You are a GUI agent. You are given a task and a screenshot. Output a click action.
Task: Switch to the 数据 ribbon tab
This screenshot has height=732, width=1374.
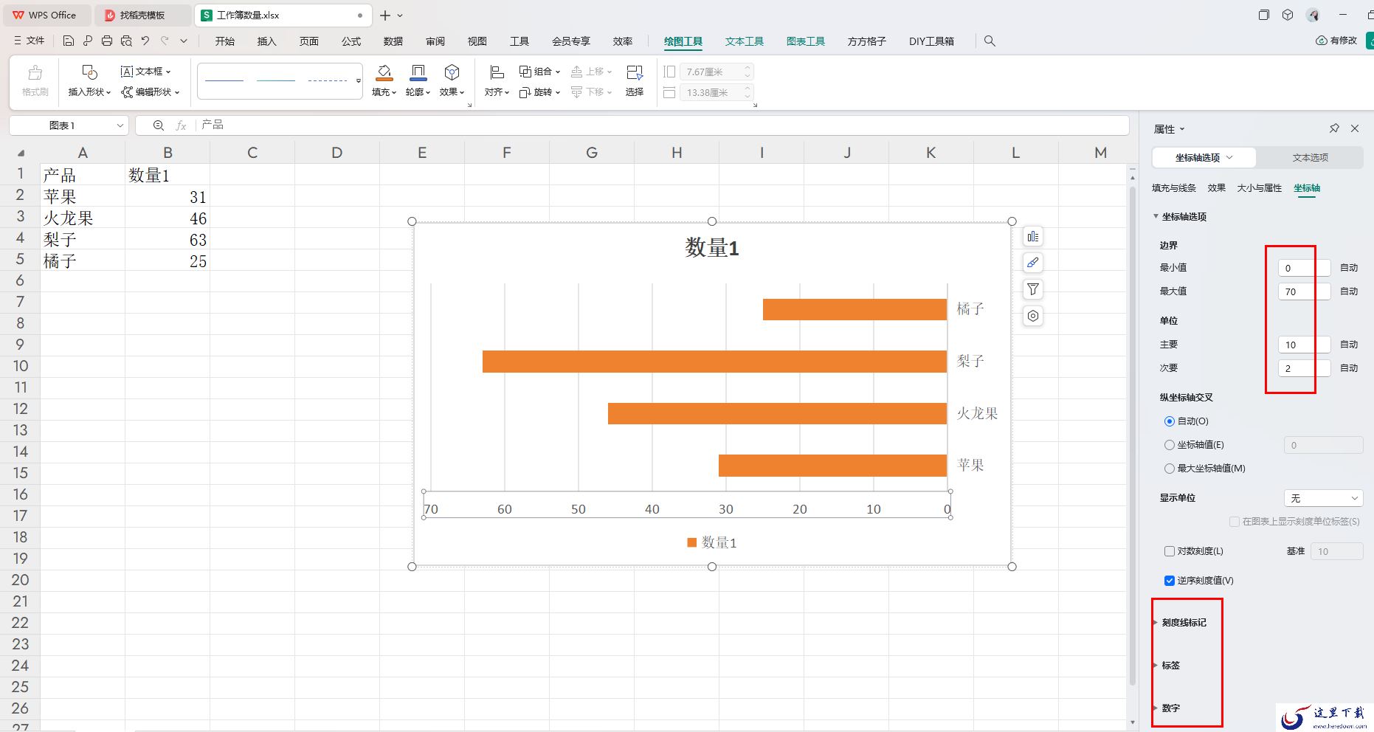point(393,41)
